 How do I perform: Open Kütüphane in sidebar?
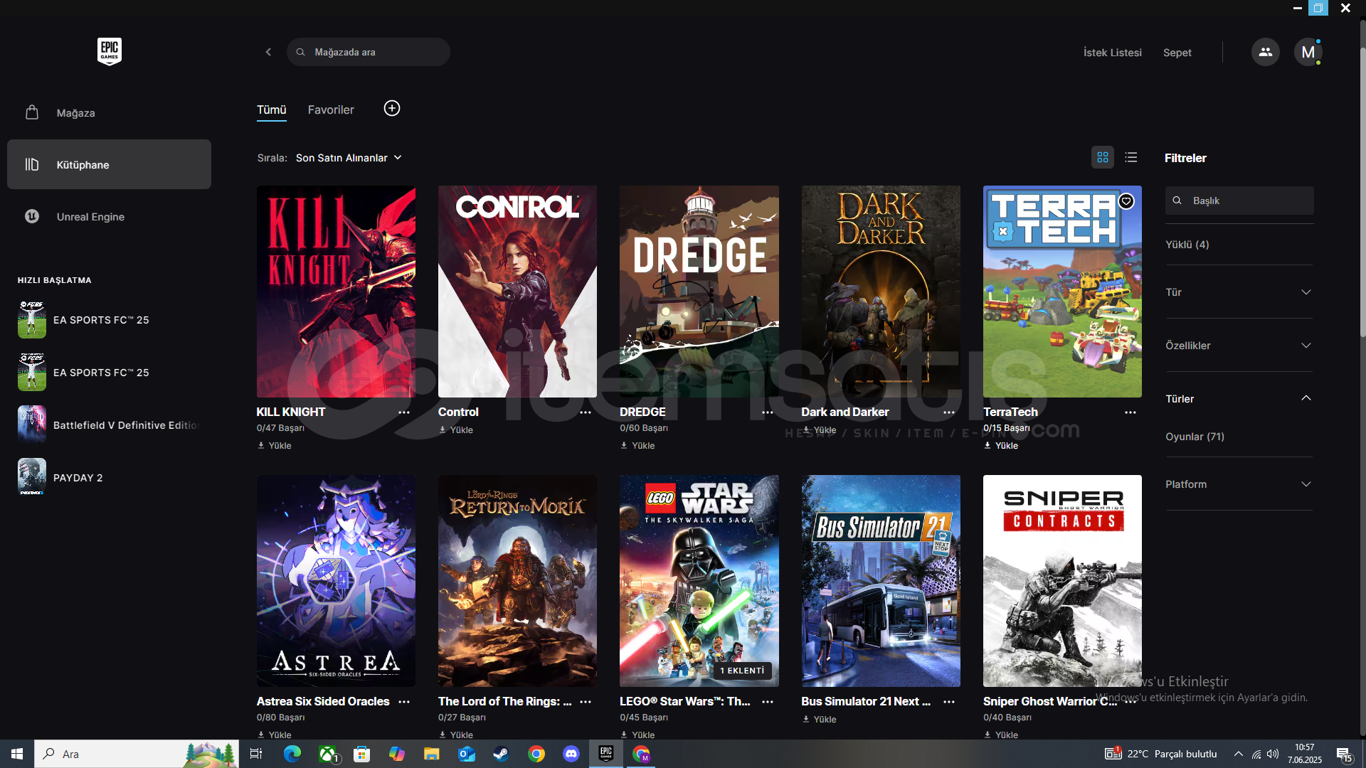tap(109, 164)
